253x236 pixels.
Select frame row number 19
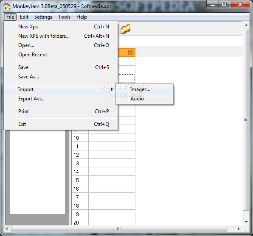(x=80, y=214)
